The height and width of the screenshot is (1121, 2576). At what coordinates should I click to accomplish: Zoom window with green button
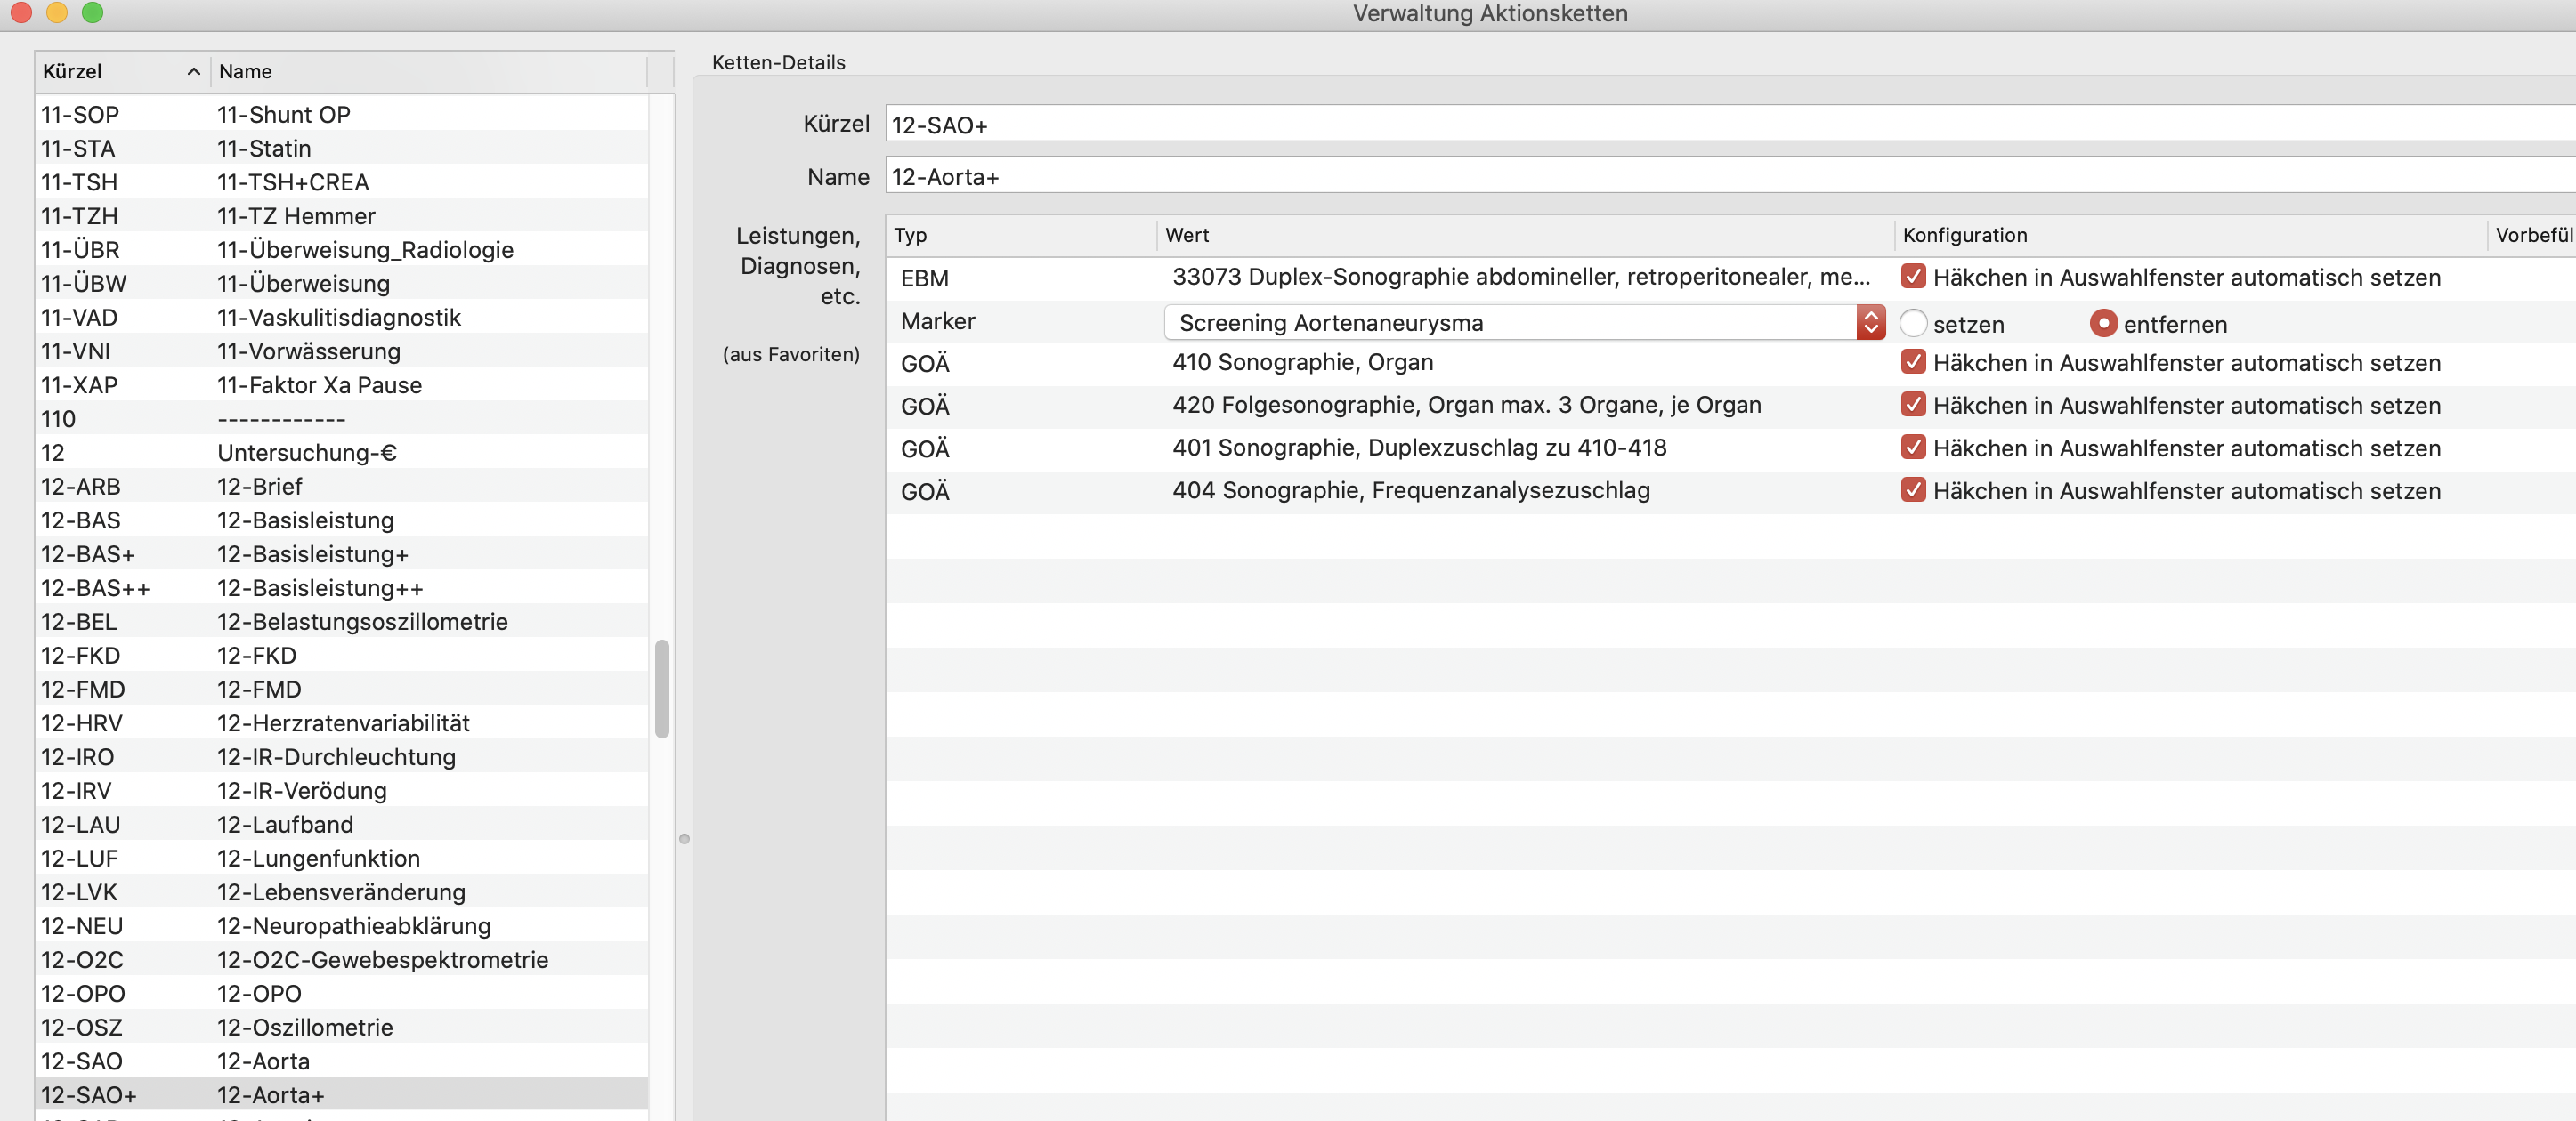pos(93,12)
